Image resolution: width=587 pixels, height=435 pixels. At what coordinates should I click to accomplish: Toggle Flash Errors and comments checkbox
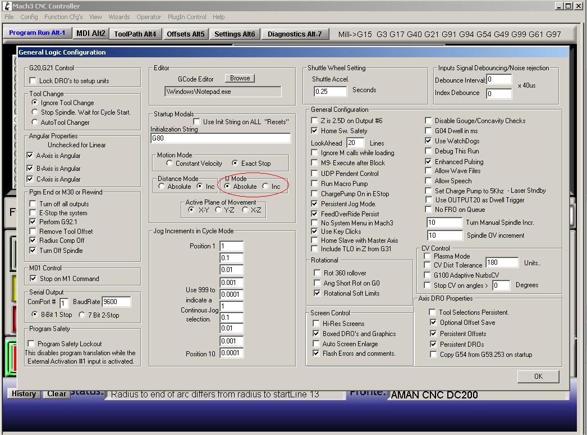pos(316,354)
